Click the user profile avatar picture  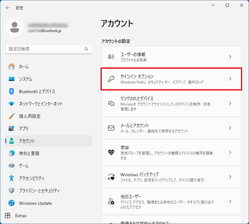coord(14,27)
